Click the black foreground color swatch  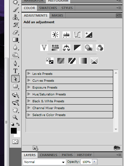(14, 131)
